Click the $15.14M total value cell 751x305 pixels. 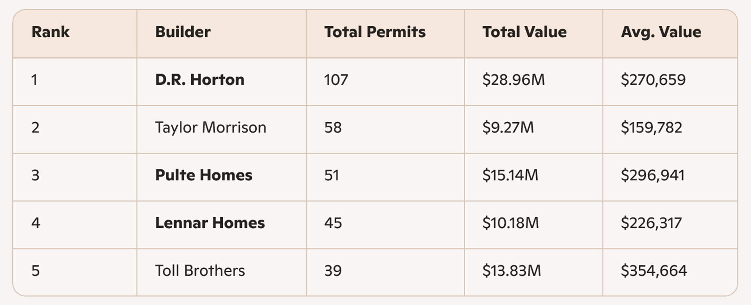pos(510,175)
